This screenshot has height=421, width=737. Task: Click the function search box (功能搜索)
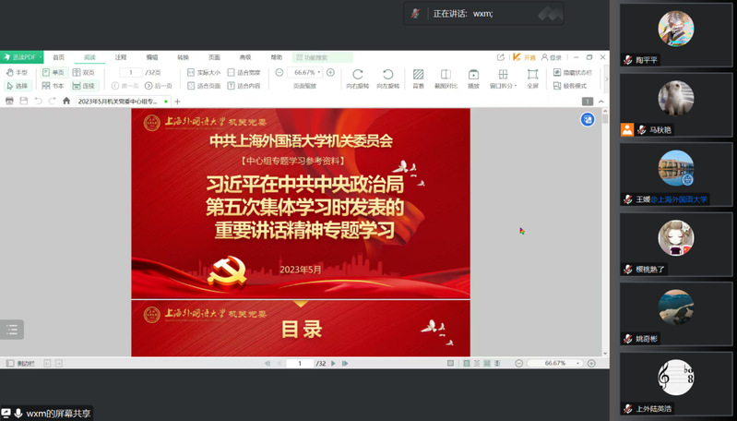[x=323, y=57]
